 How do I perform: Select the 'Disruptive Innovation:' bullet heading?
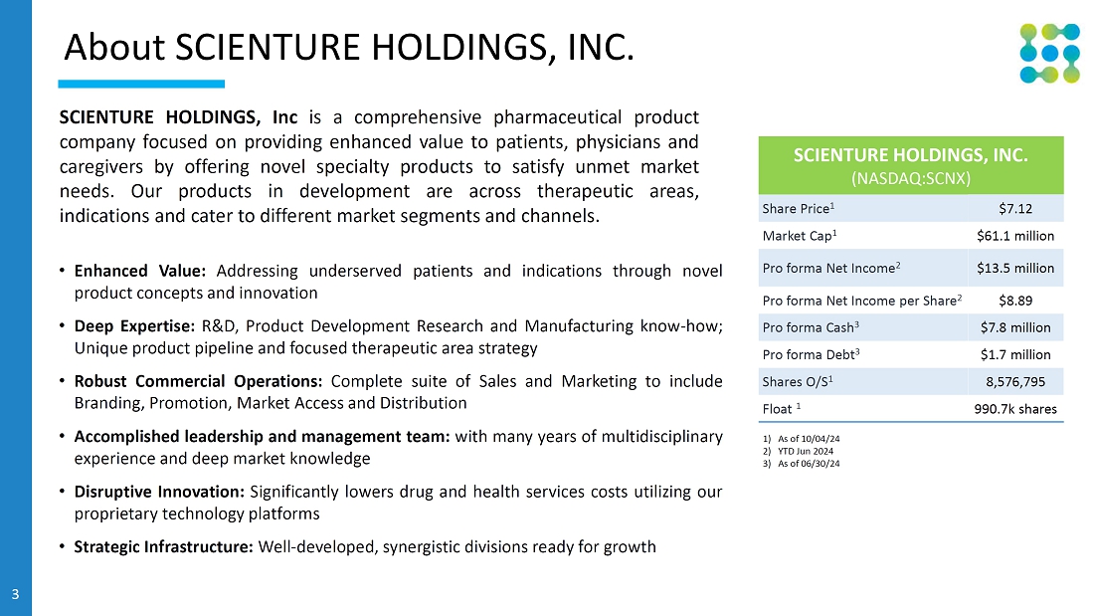coord(159,492)
